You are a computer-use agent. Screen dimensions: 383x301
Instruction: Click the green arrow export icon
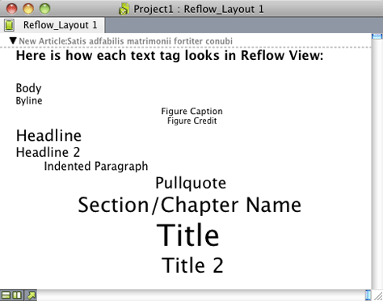tap(31, 295)
